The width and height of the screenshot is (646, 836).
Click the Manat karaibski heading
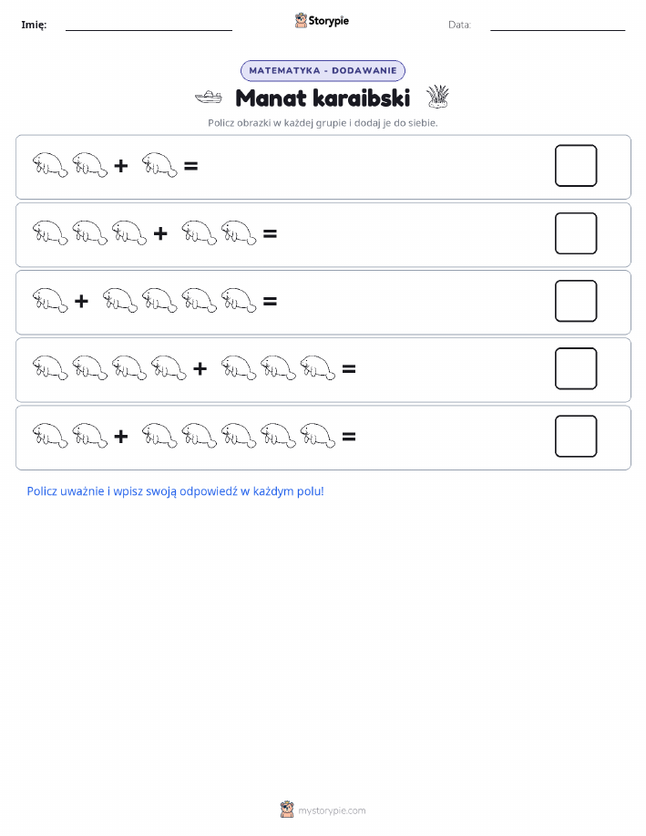click(x=323, y=98)
